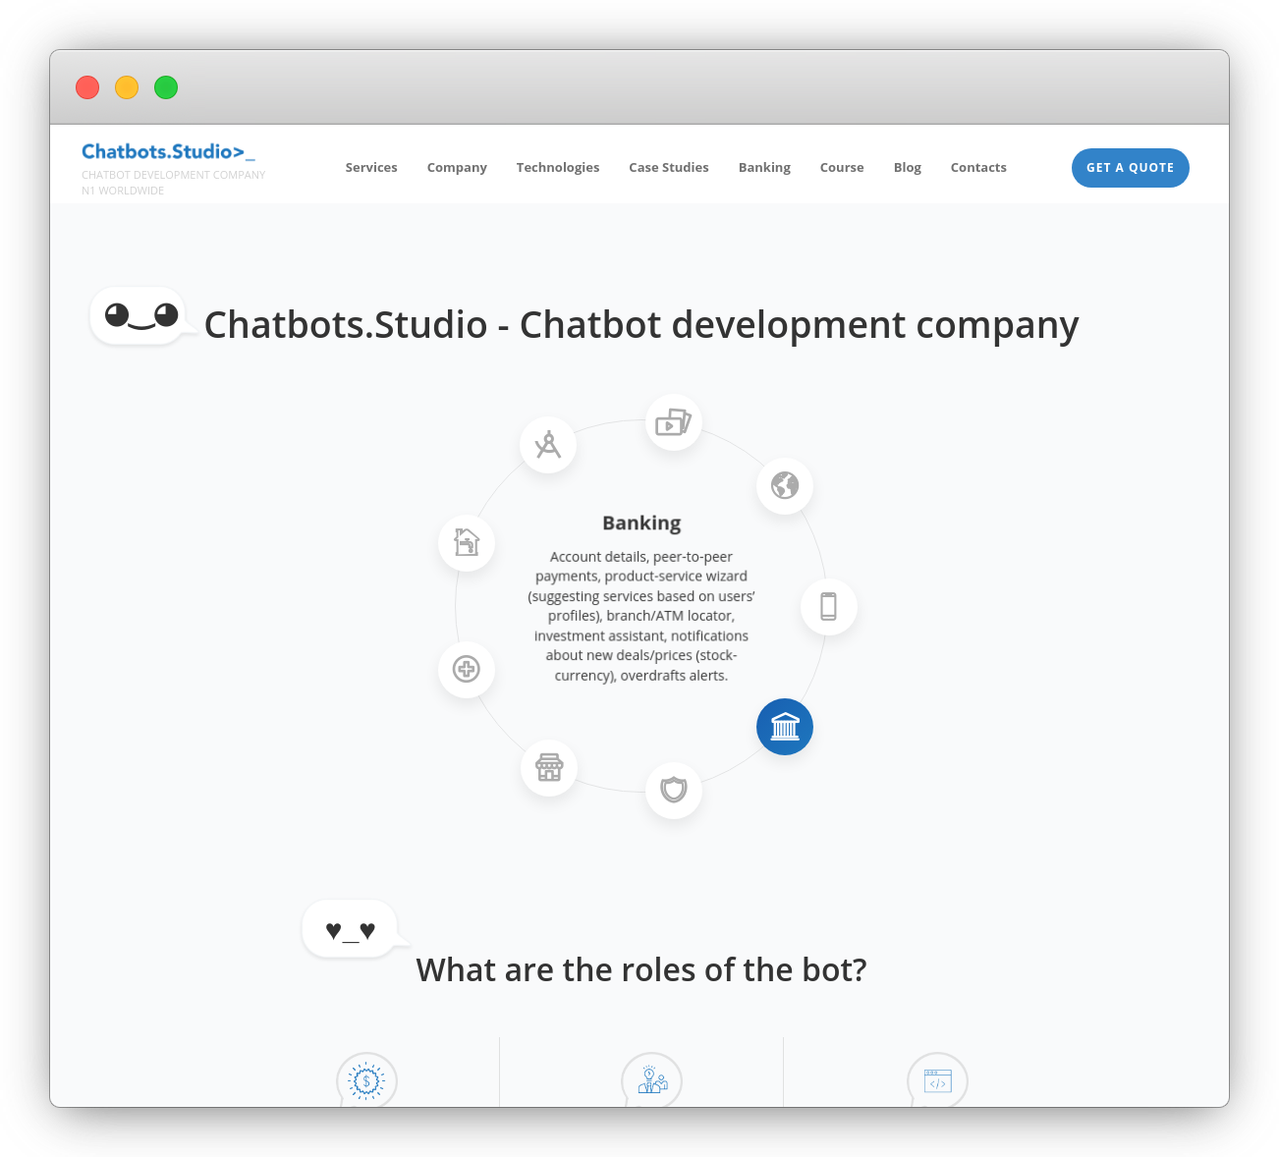Go to Technologies page

pyautogui.click(x=558, y=168)
